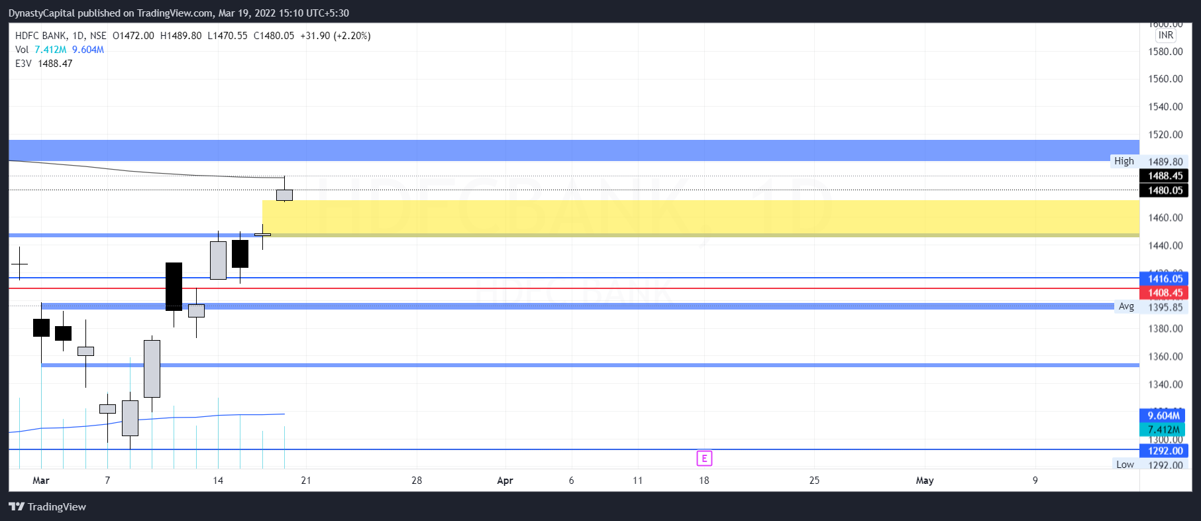Select the HDFC BANK, 1D, NSE symbol title
The image size is (1201, 521).
pos(61,36)
